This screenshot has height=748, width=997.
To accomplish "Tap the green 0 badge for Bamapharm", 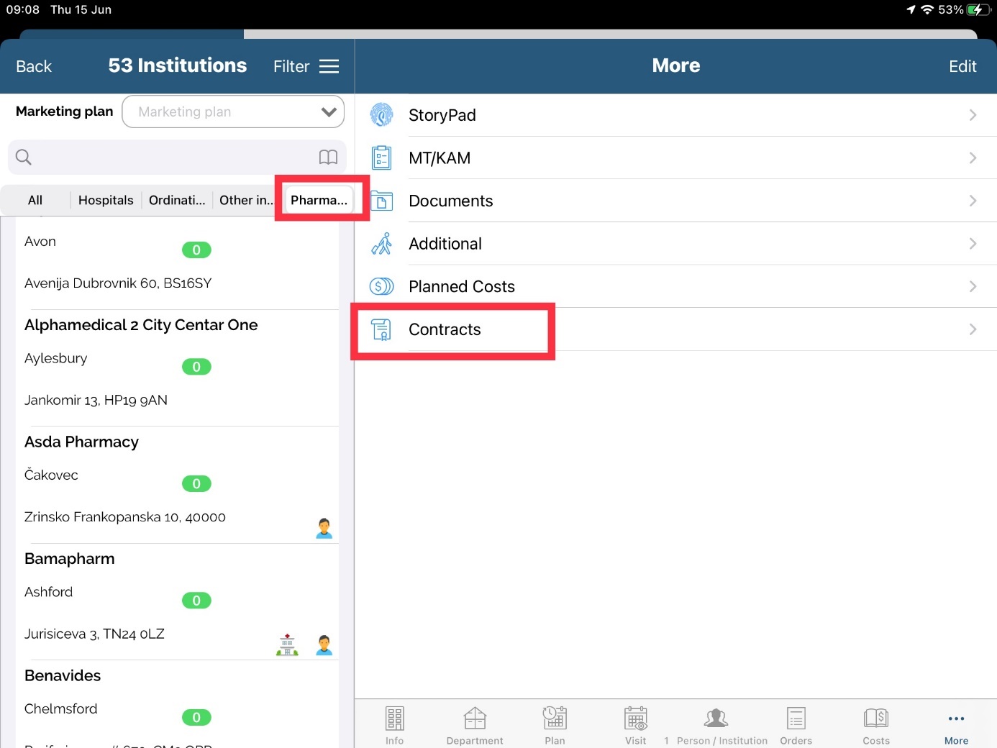I will pyautogui.click(x=196, y=601).
